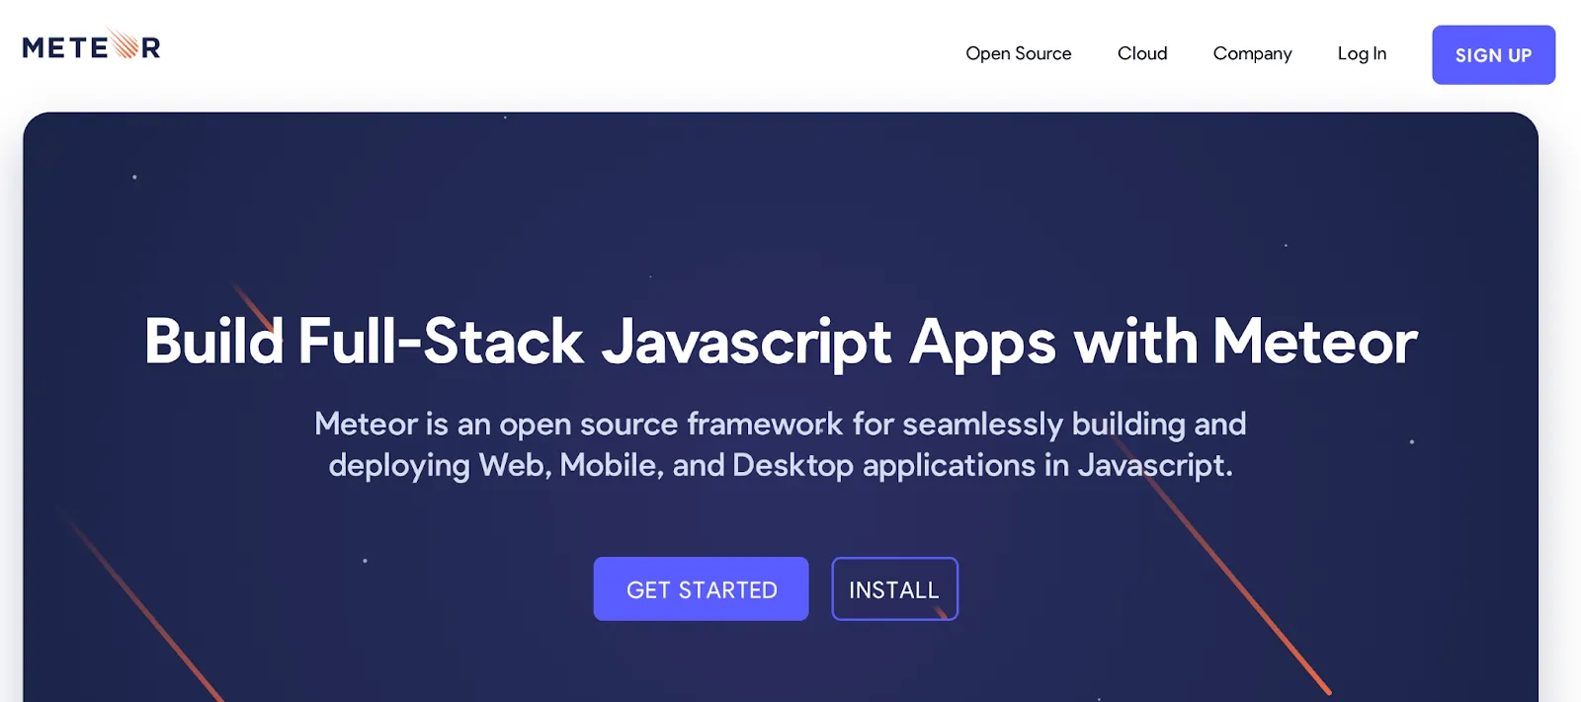This screenshot has height=702, width=1581.
Task: Go to the Log In page
Action: point(1362,54)
